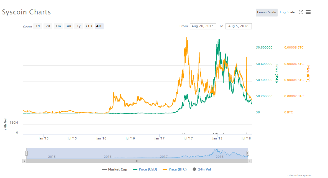
Task: Click the navigator left range handle
Action: [x=26, y=153]
